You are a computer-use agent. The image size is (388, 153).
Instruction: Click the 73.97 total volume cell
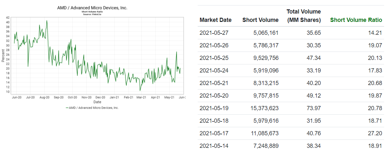[x=314, y=108]
